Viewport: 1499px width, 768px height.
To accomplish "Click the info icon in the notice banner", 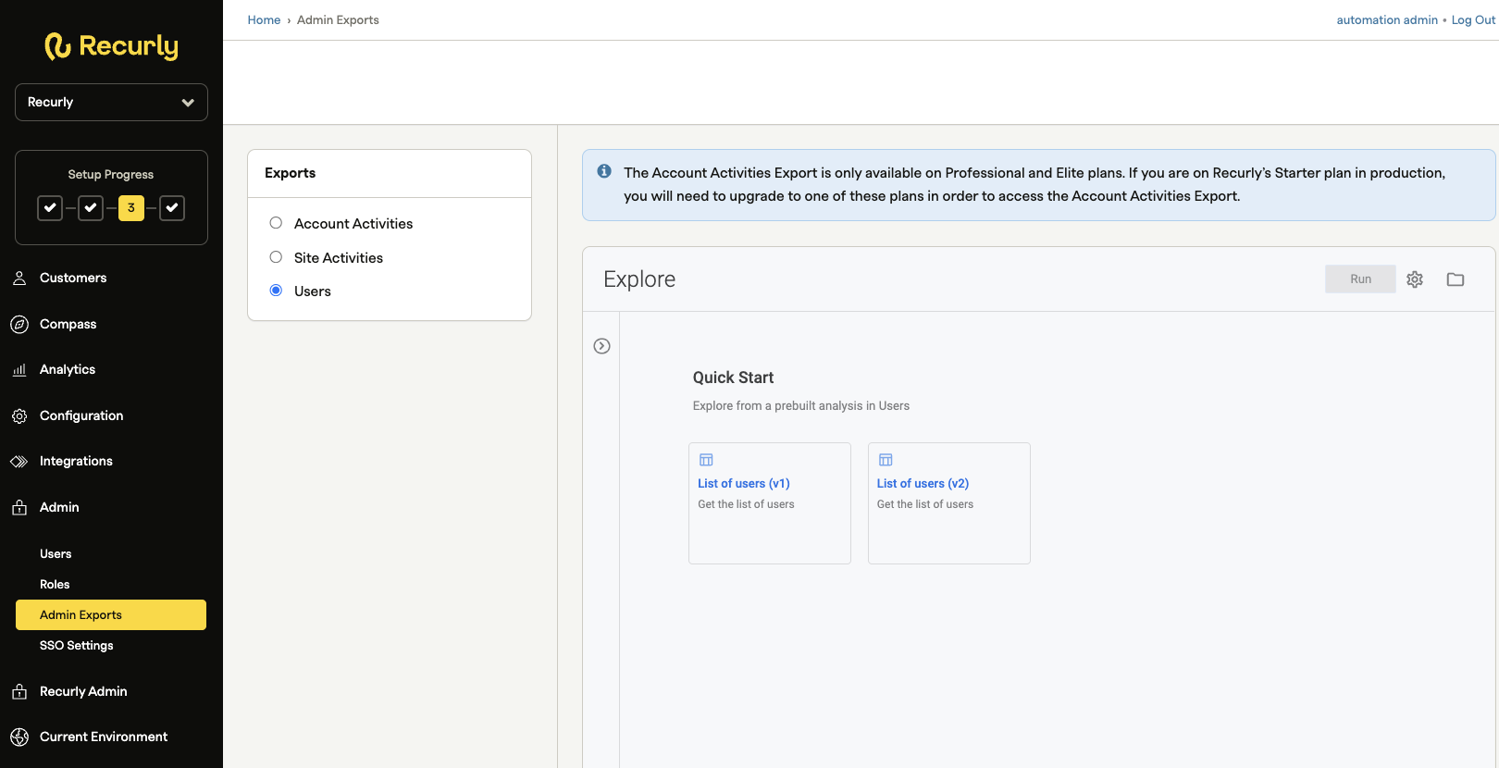I will coord(604,171).
